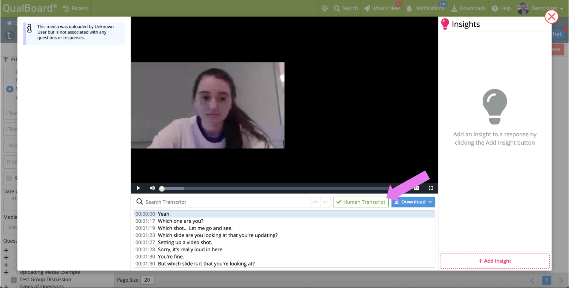Screen dimensions: 569x288
Task: Click the Page Size field showing 20
Action: coord(147,280)
